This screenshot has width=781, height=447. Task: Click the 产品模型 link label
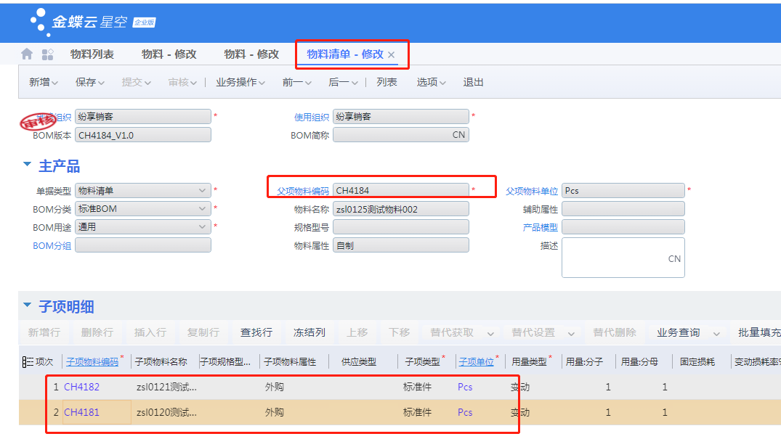540,227
